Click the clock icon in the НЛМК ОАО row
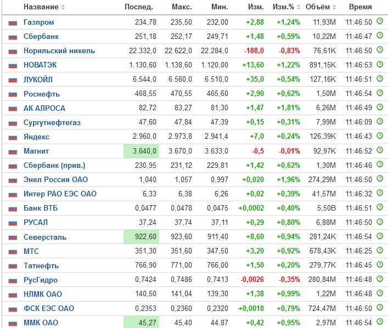The image size is (388, 328). coord(380,293)
